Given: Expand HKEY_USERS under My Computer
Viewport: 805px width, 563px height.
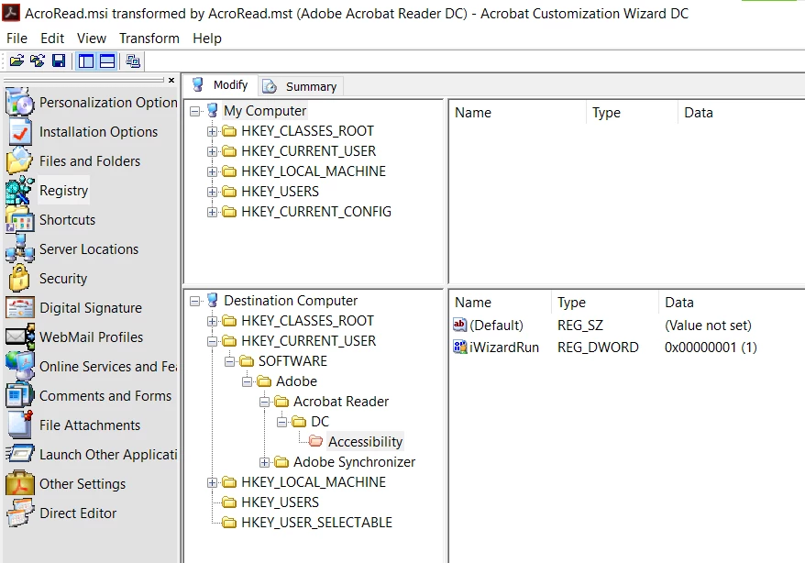Looking at the screenshot, I should [212, 192].
